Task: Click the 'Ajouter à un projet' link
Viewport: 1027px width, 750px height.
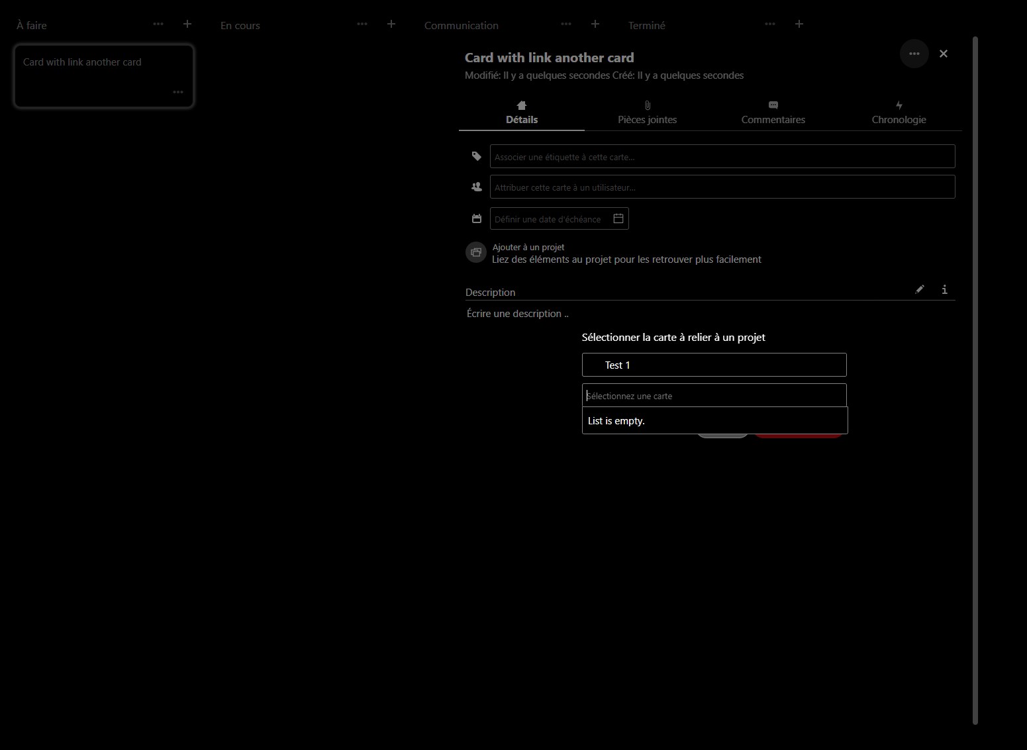Action: pos(528,247)
